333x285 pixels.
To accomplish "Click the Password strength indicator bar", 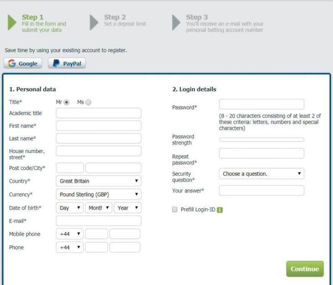I will tap(261, 139).
